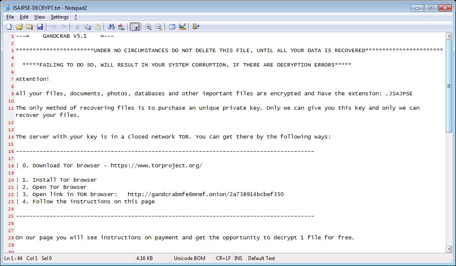
Task: Click Unicode BOM encoding in status bar
Action: [x=190, y=258]
